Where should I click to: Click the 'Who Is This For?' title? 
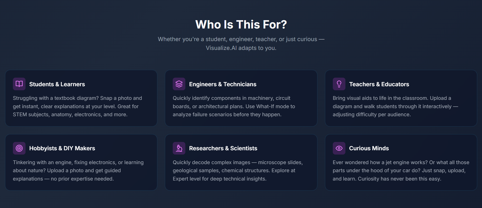pos(241,24)
